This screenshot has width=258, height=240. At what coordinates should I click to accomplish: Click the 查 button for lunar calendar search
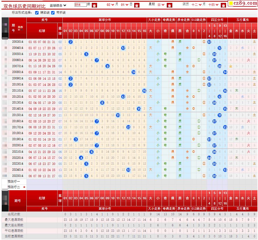pyautogui.click(x=223, y=5)
